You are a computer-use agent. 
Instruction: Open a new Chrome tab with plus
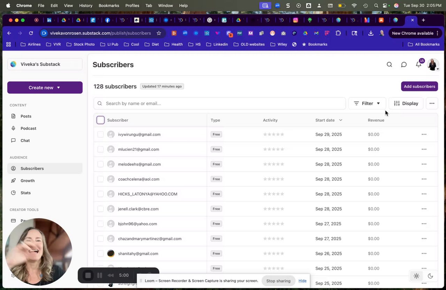423,20
